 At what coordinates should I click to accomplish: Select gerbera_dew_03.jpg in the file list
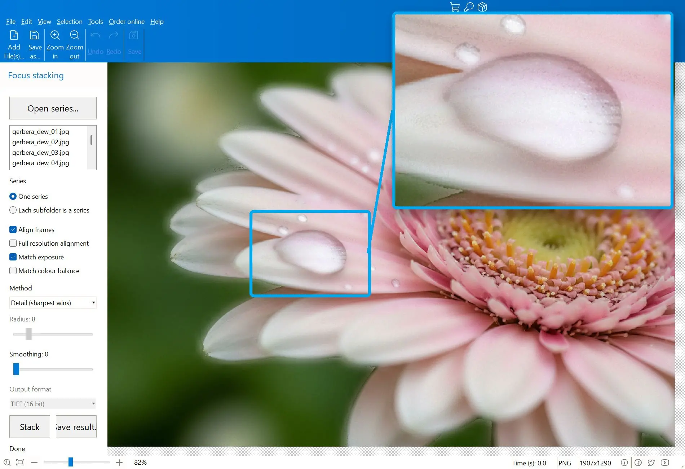(x=41, y=153)
